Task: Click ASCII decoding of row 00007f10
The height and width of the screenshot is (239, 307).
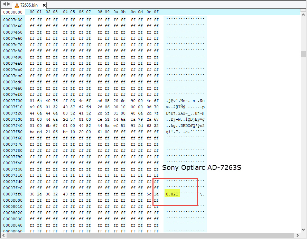Action: (185, 107)
